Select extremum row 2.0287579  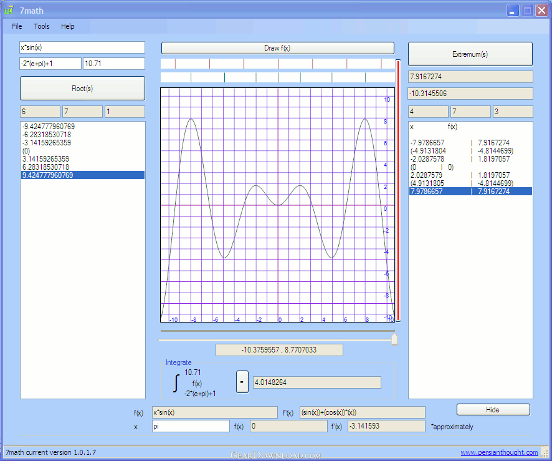tap(470, 175)
